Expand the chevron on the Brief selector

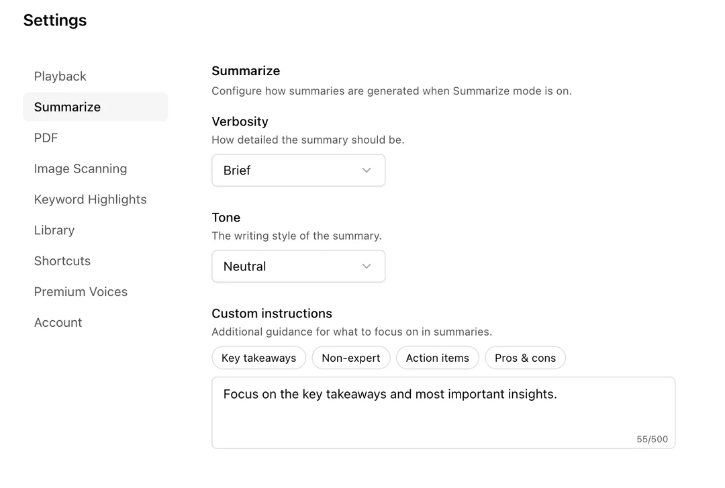[x=367, y=170]
